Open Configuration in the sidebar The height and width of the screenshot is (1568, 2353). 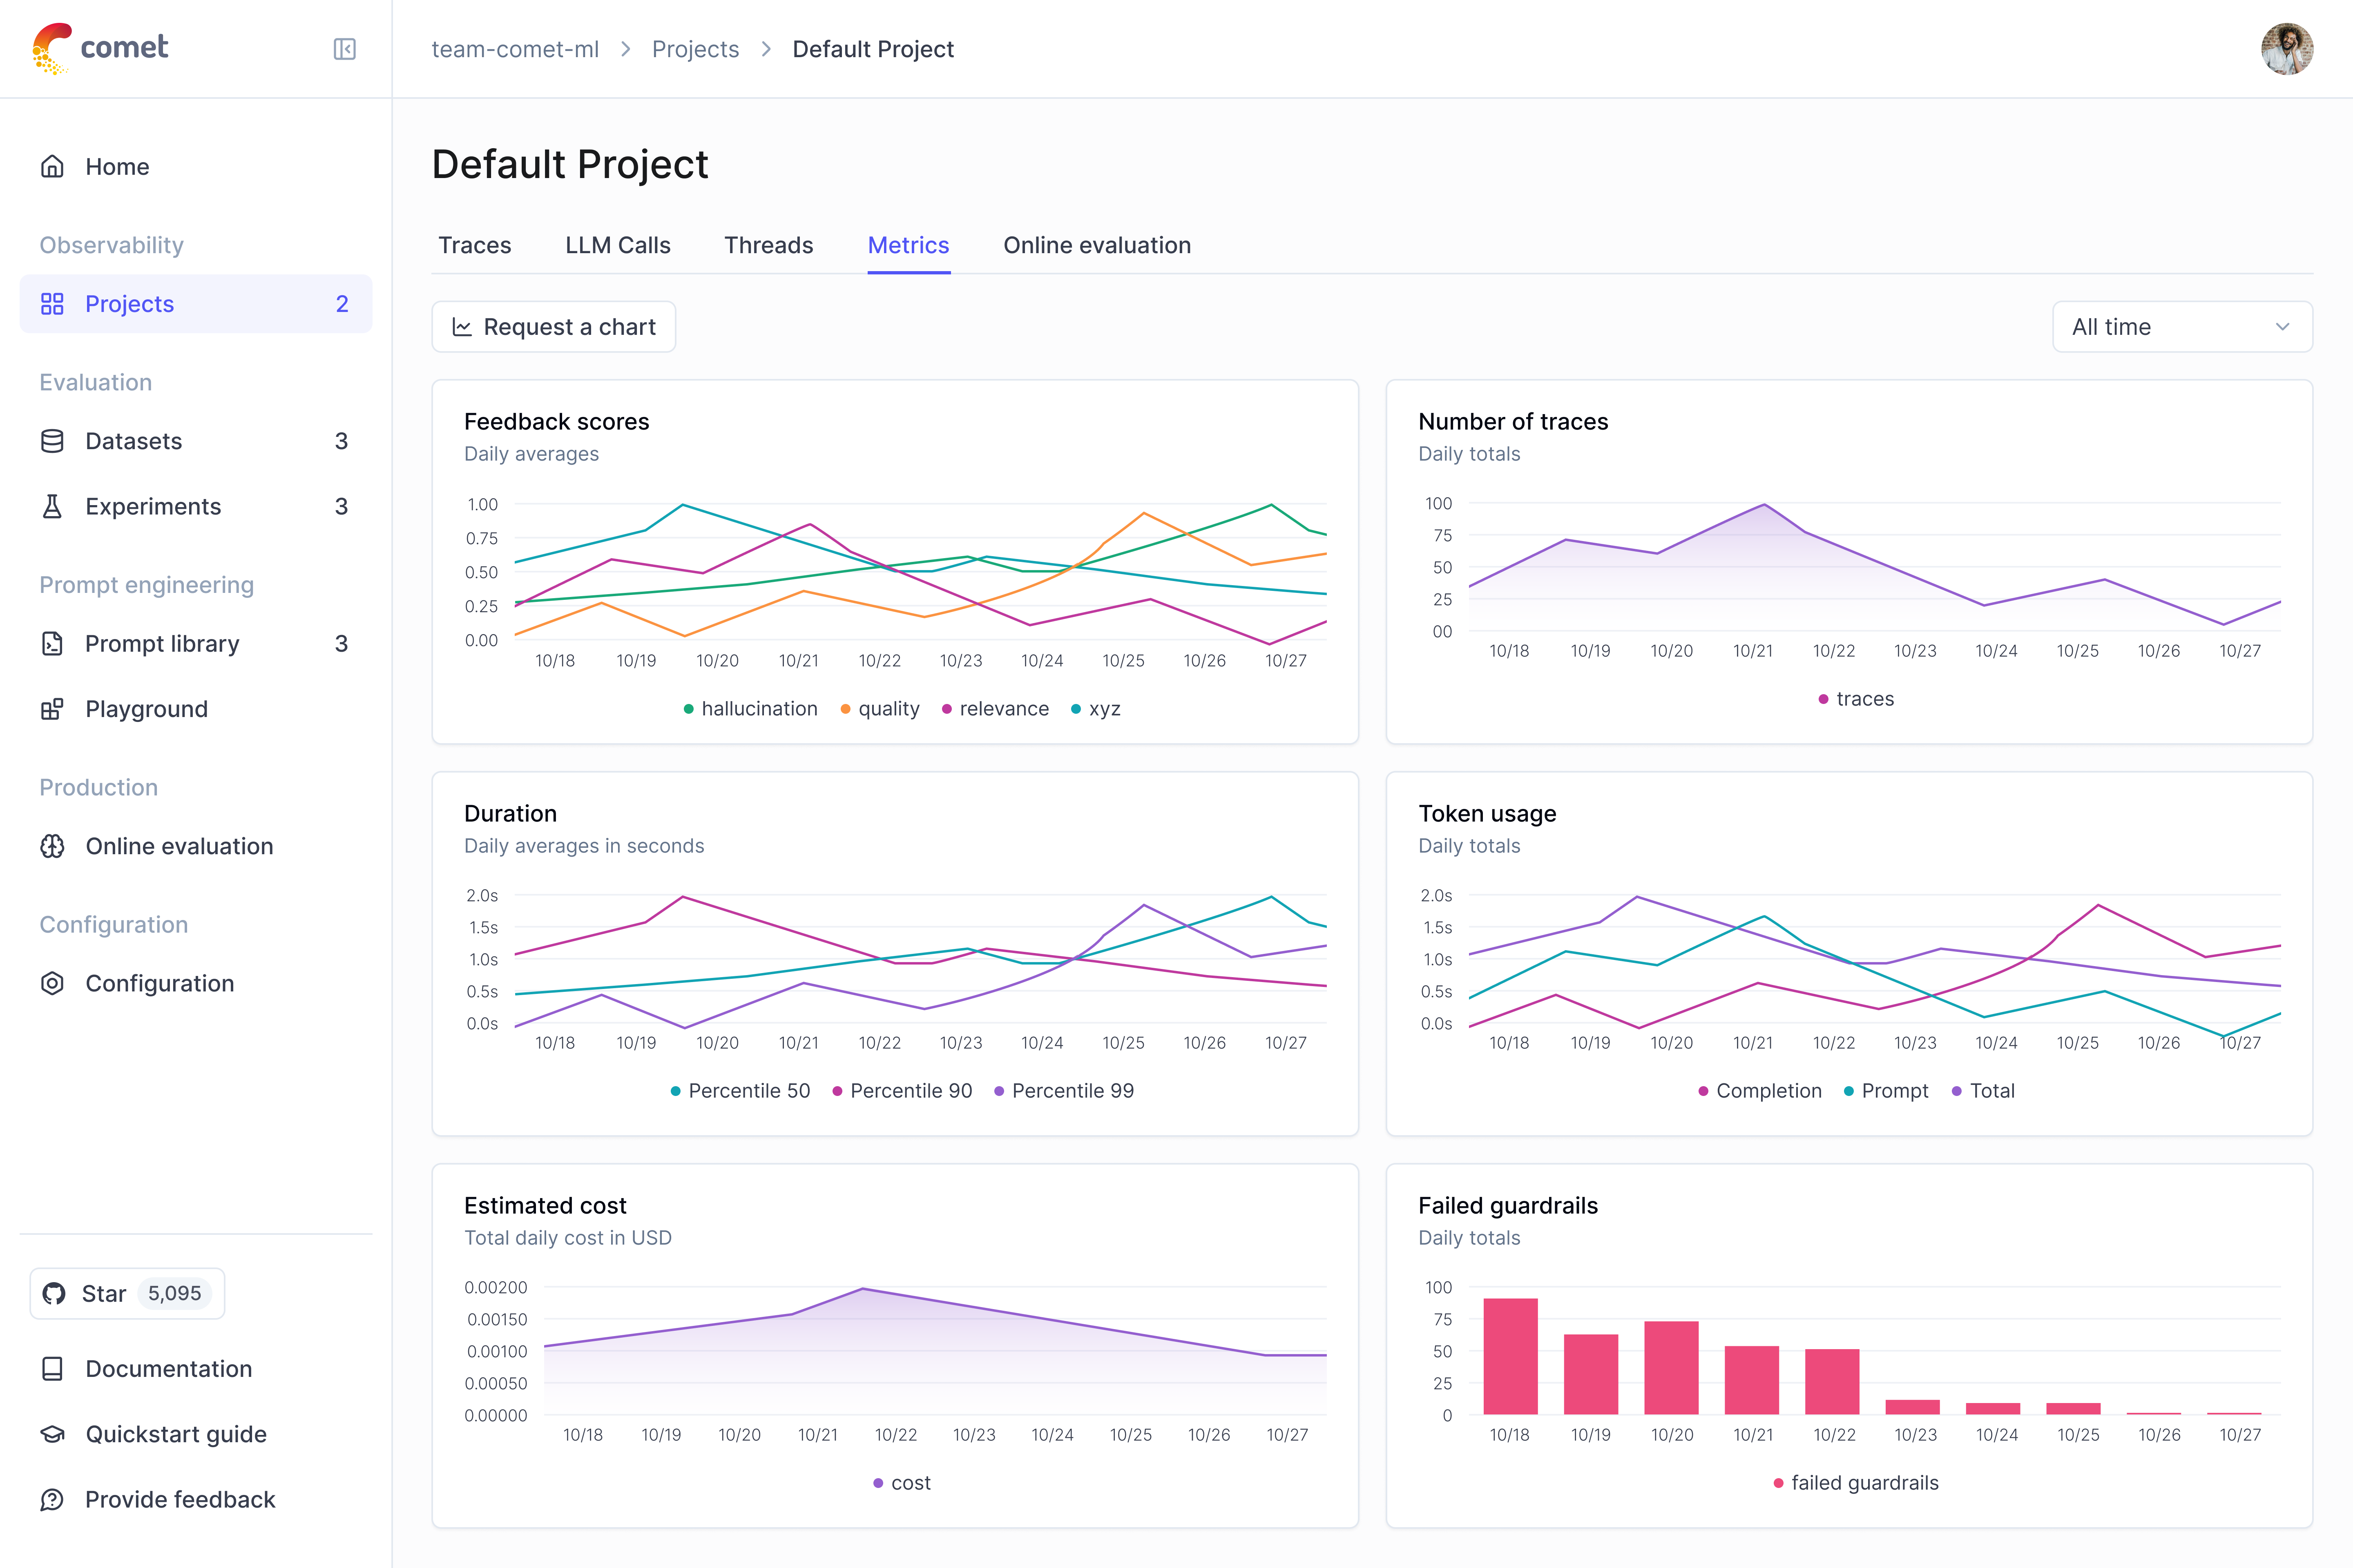point(196,983)
